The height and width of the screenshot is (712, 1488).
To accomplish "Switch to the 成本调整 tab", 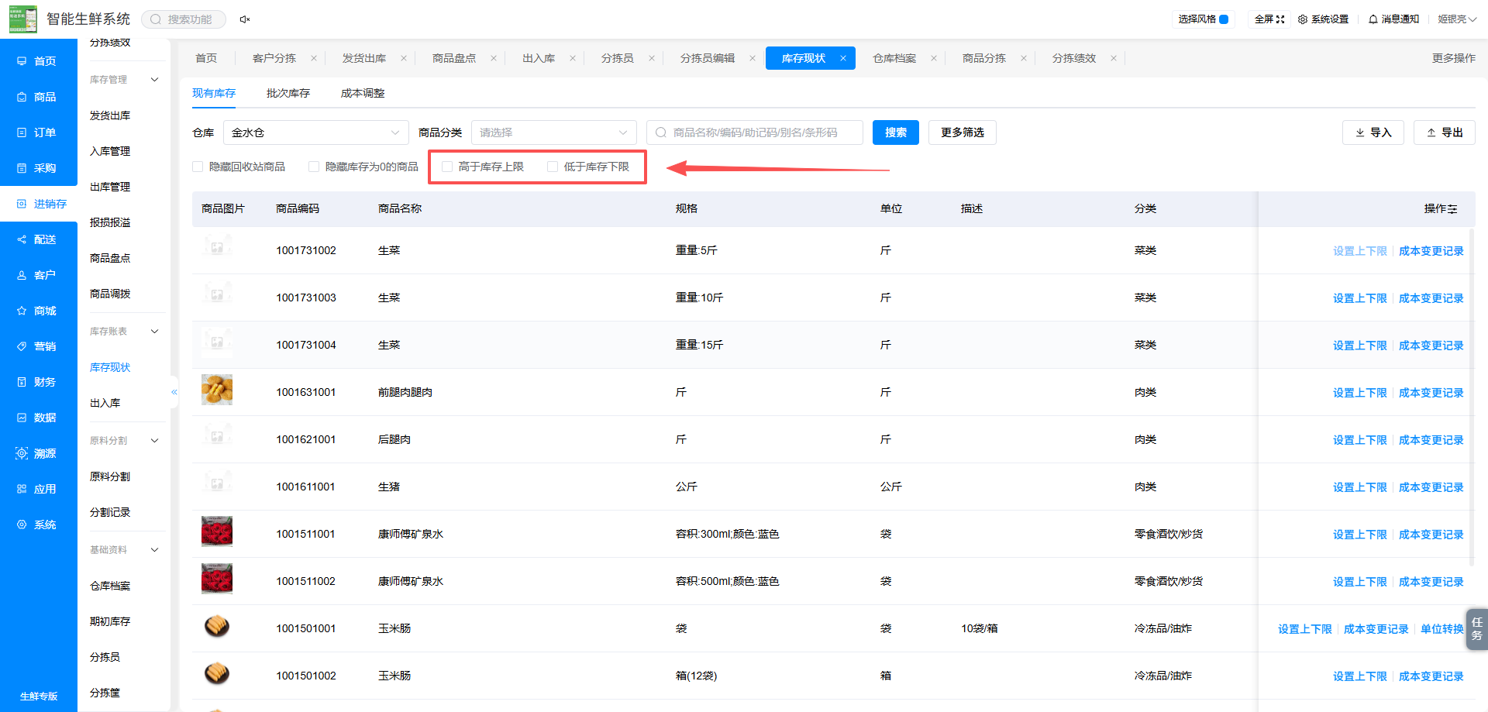I will click(363, 93).
